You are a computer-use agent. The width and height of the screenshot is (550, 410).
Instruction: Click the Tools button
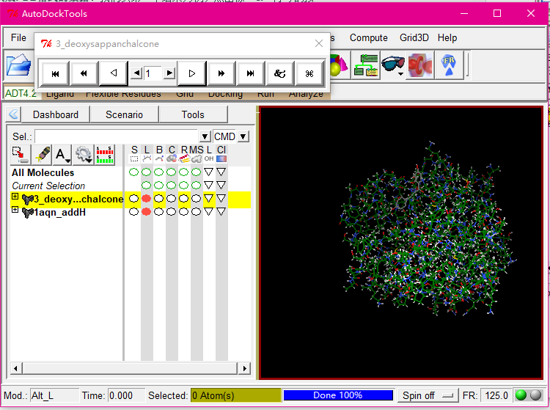[x=193, y=114]
